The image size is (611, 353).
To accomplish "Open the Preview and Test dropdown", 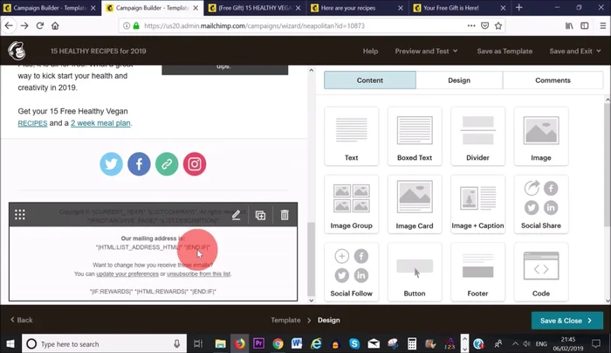I will tap(427, 52).
